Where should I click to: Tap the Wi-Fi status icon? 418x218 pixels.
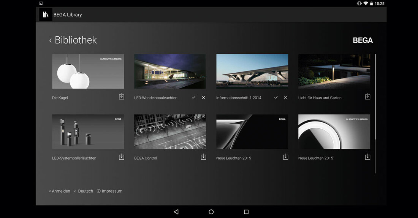point(366,3)
